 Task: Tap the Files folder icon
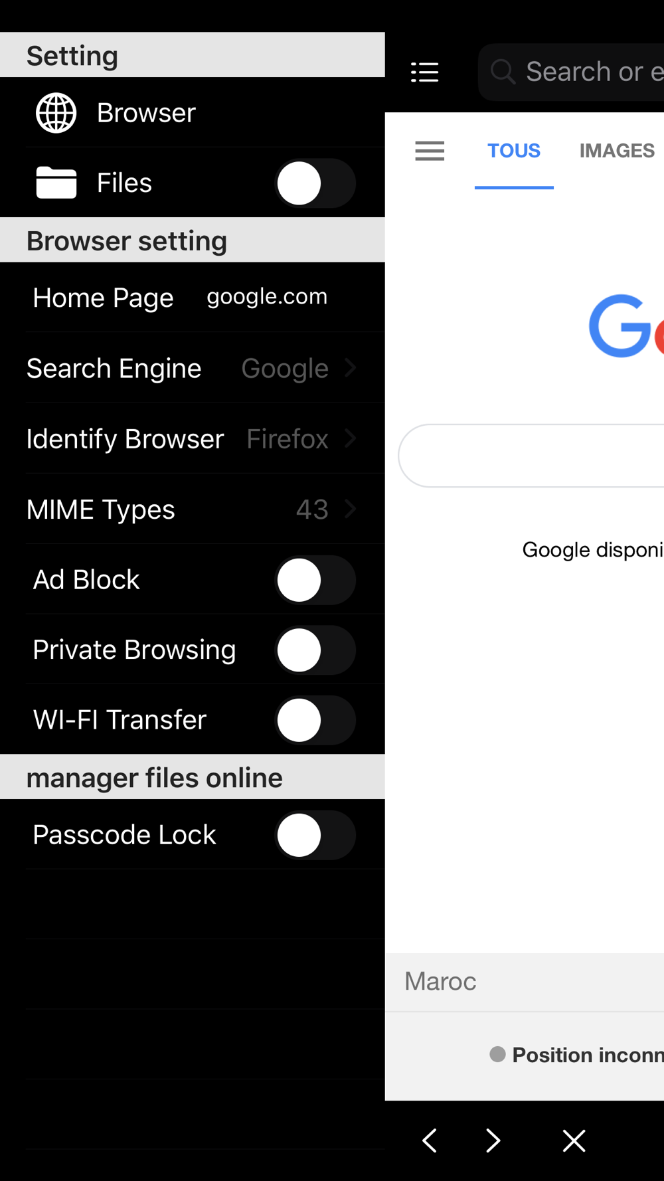pos(56,183)
